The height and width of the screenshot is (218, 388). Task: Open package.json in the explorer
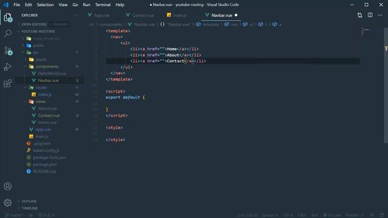45,164
